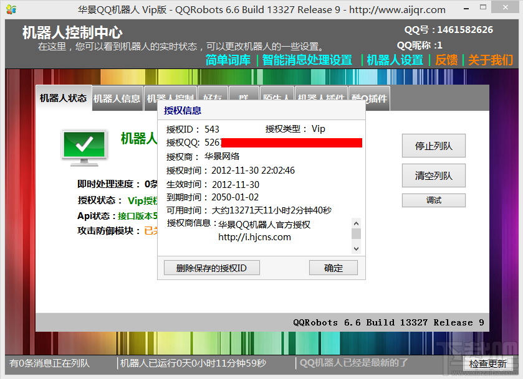Switch to the 机器人信息 tab
The width and height of the screenshot is (523, 379).
tap(117, 98)
